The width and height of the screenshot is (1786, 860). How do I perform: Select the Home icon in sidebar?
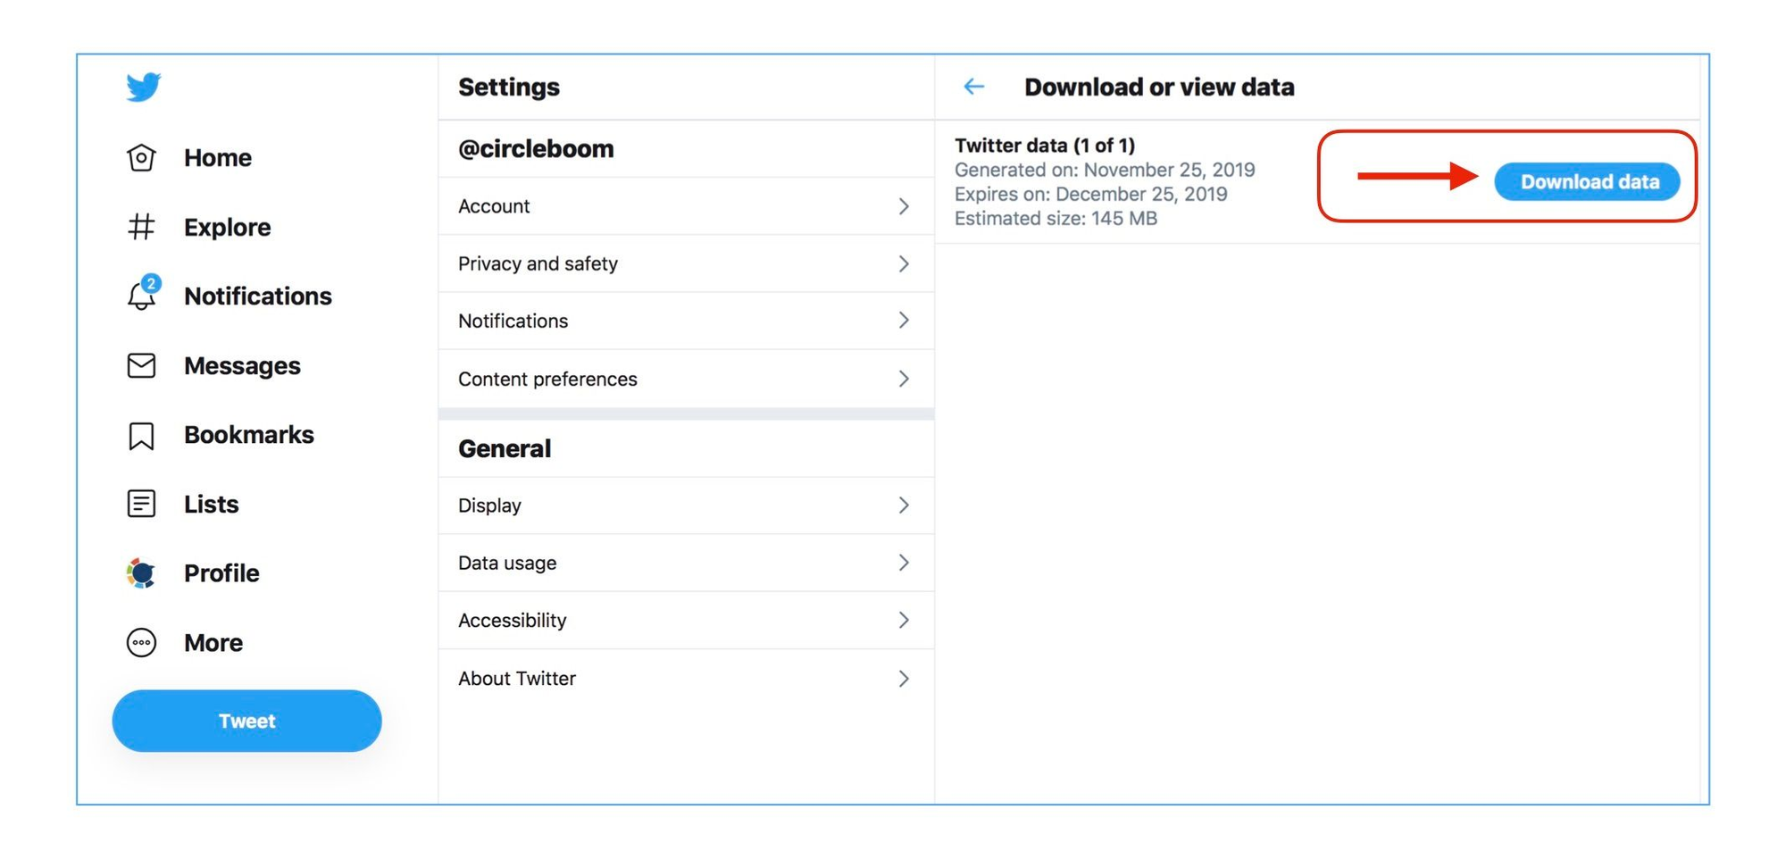pyautogui.click(x=140, y=157)
